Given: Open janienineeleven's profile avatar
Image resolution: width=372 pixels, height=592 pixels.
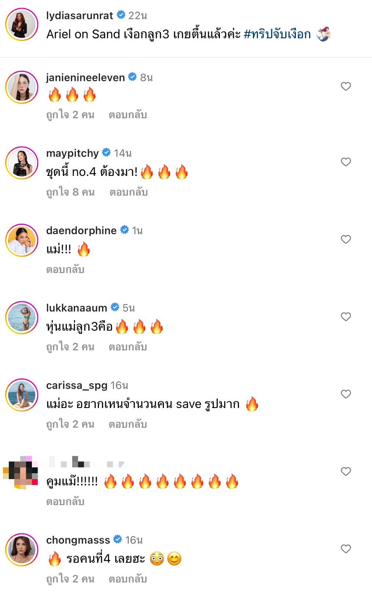Looking at the screenshot, I should pyautogui.click(x=22, y=87).
